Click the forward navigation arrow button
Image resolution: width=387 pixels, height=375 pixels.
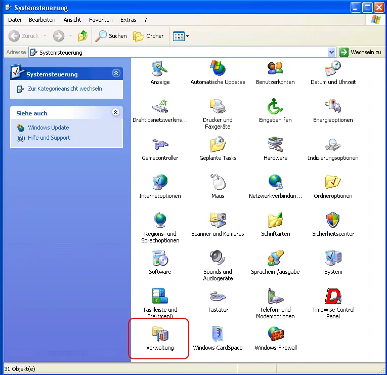point(59,36)
